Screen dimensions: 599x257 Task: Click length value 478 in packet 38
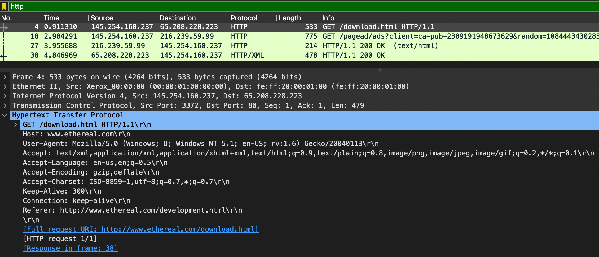pyautogui.click(x=311, y=55)
